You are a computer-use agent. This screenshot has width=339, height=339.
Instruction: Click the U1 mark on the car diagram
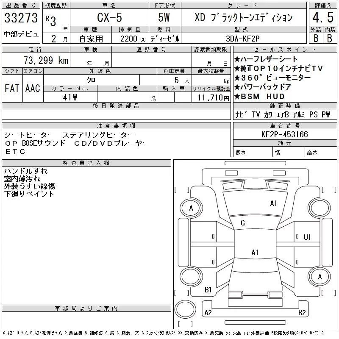308,237
